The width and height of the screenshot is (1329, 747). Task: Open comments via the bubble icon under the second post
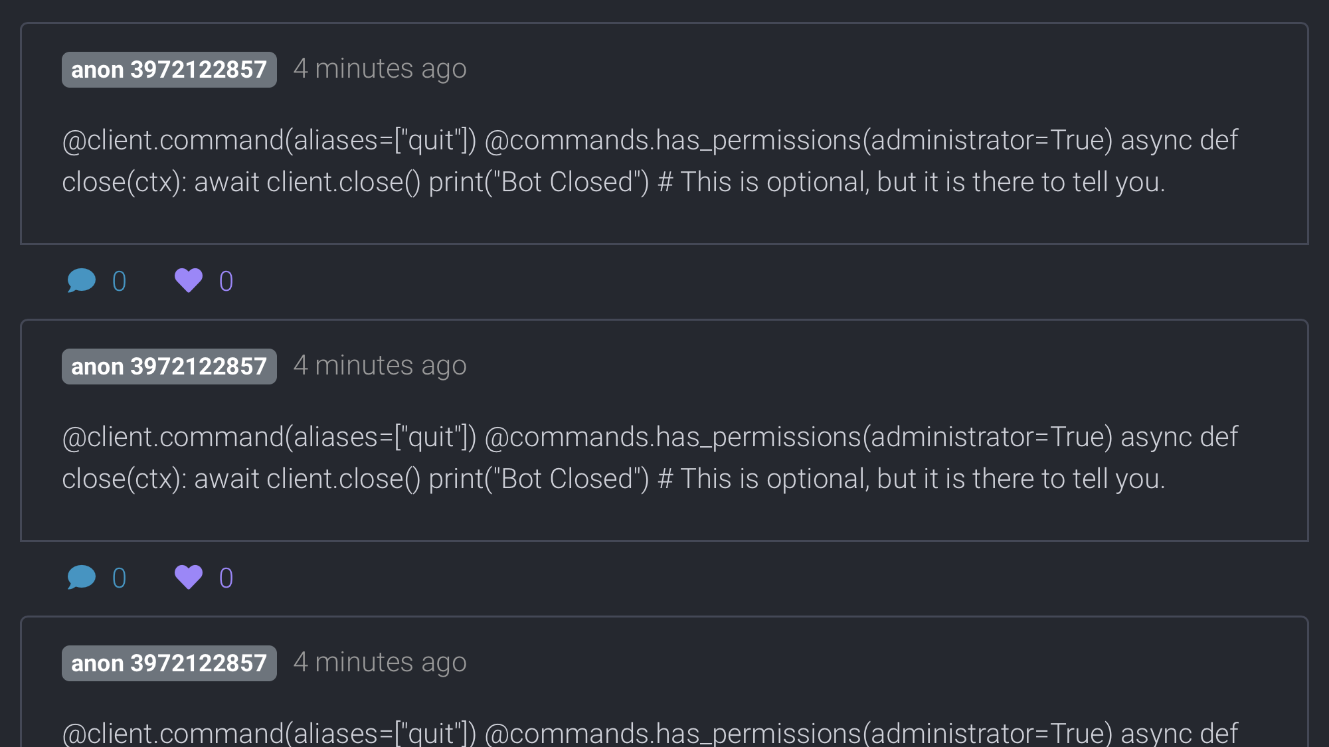(x=82, y=578)
